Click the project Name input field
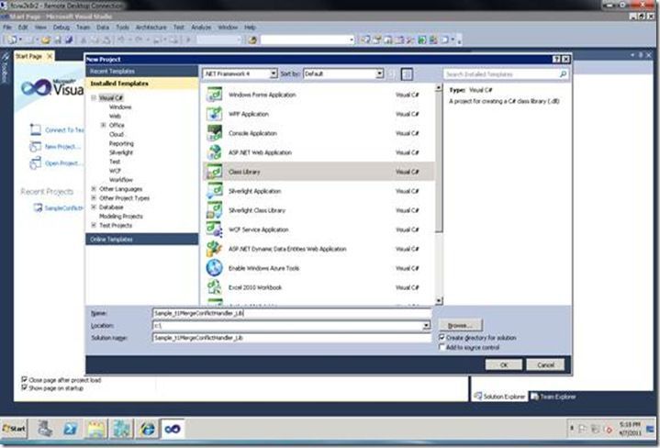This screenshot has height=448, width=660. pyautogui.click(x=292, y=313)
